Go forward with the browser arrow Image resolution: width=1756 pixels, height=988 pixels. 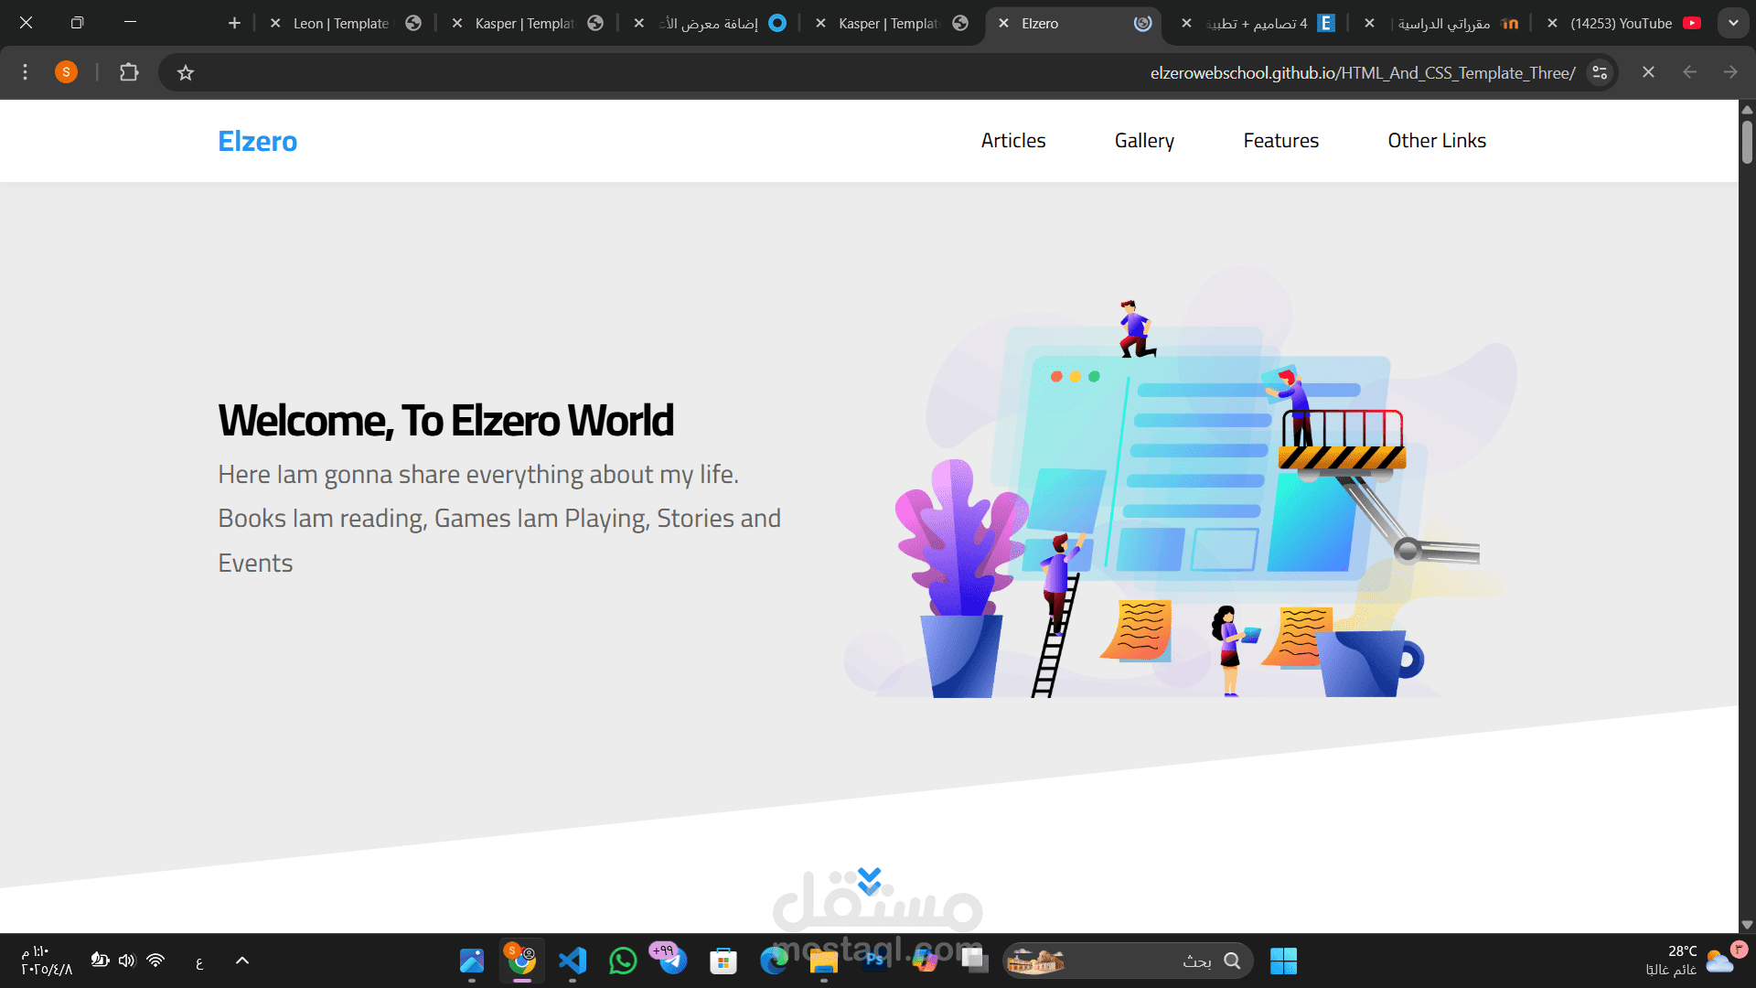[1730, 72]
